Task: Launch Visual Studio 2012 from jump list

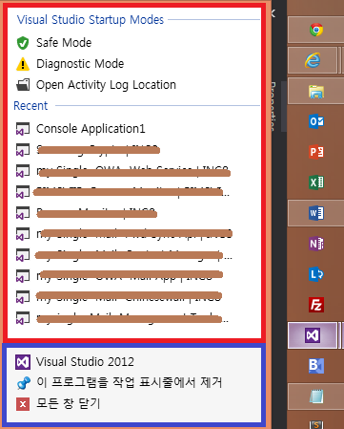Action: coord(85,362)
